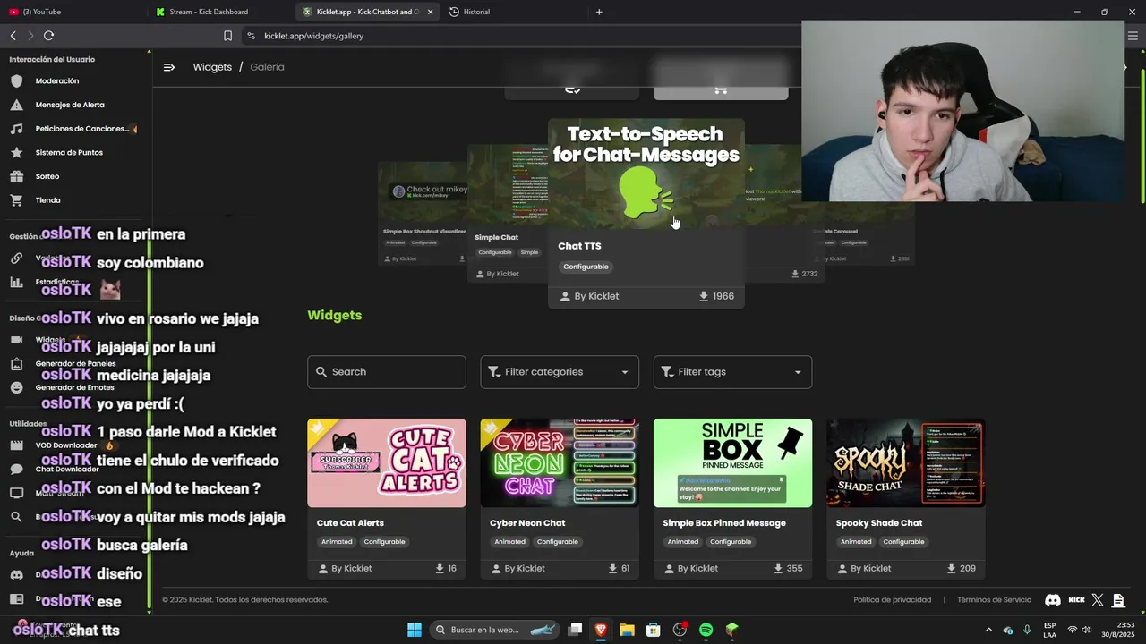Open Chat Downloader bubble icon

click(x=16, y=469)
